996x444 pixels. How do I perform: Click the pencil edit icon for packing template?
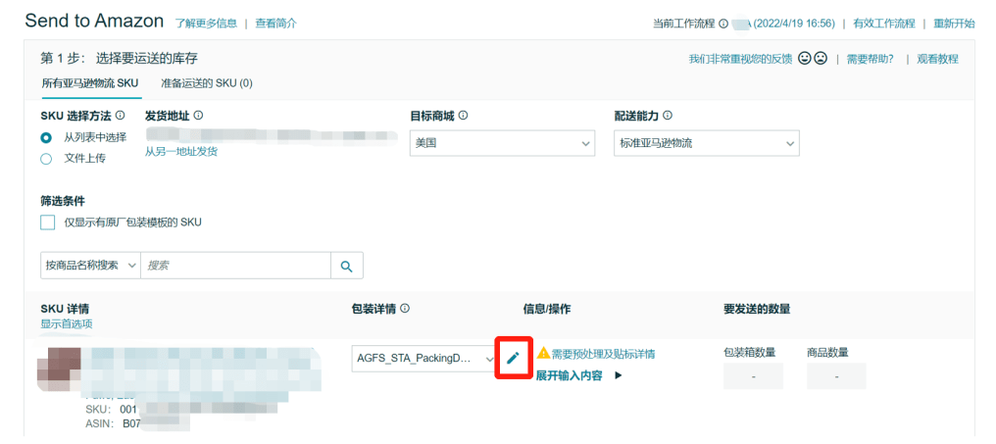[x=512, y=358]
